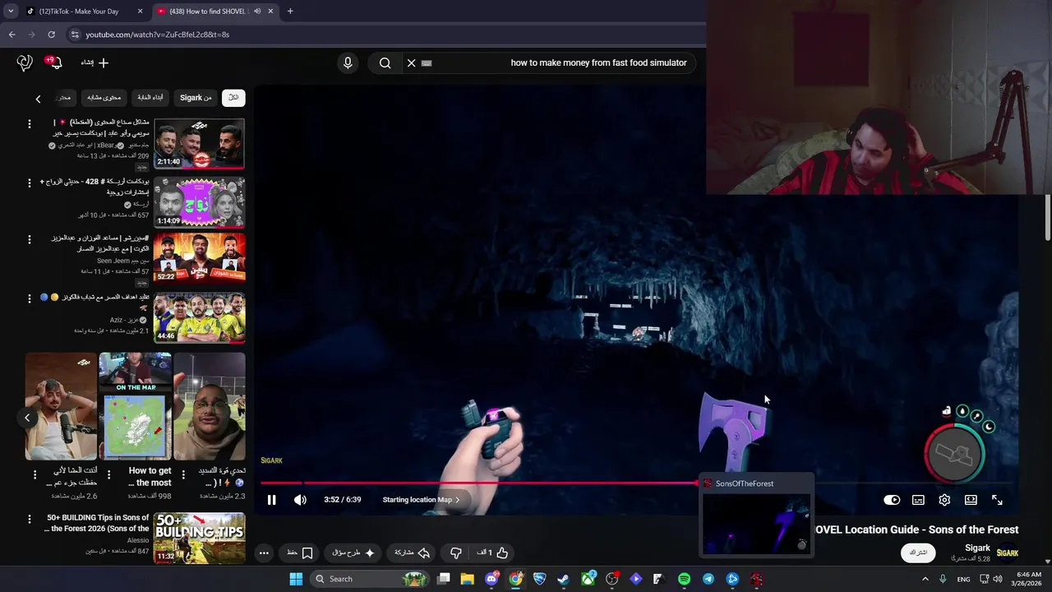The image size is (1052, 592).
Task: Enter fullscreen video mode
Action: (997, 500)
